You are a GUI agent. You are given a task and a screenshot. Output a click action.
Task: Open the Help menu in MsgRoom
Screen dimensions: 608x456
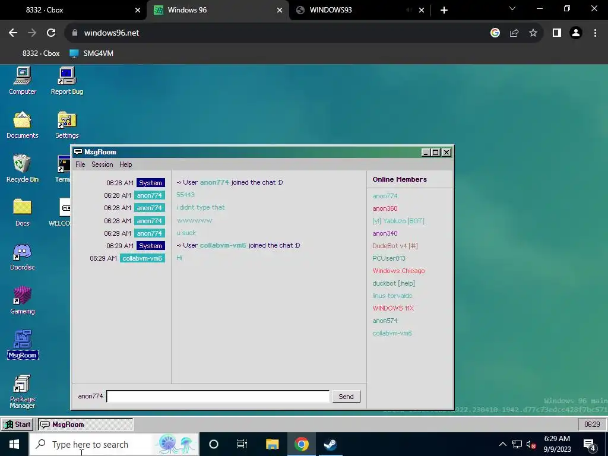click(126, 164)
